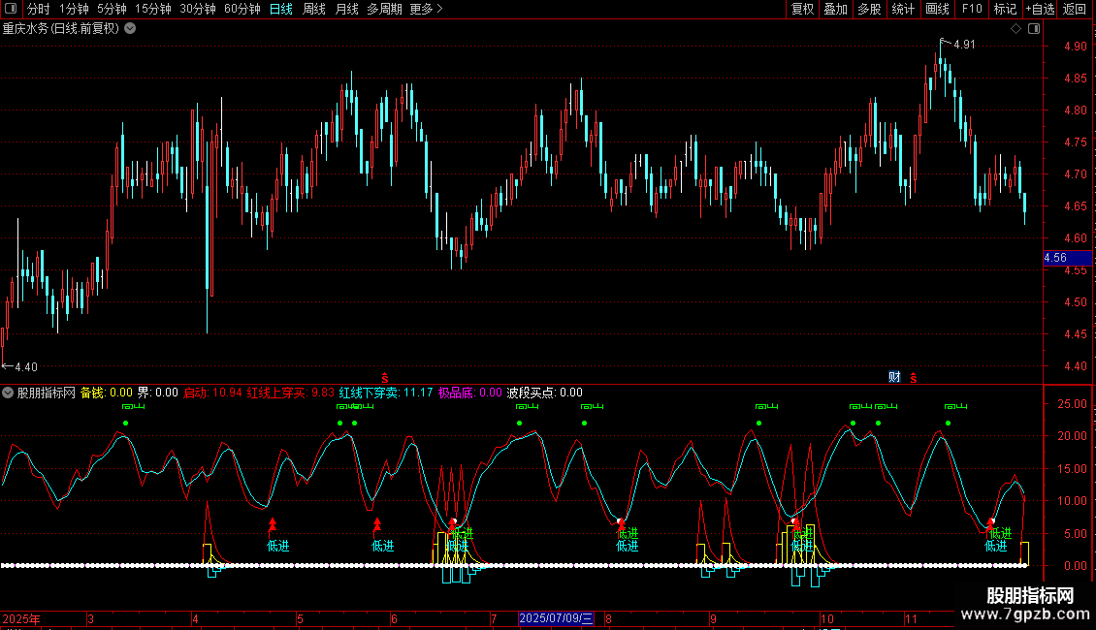The height and width of the screenshot is (630, 1096).
Task: Click the 统计 statistics button
Action: 902,9
